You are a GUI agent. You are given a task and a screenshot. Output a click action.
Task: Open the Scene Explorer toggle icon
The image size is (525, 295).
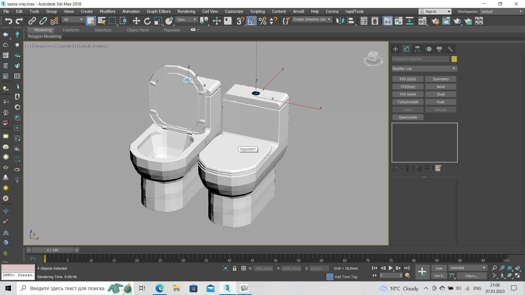[364, 21]
